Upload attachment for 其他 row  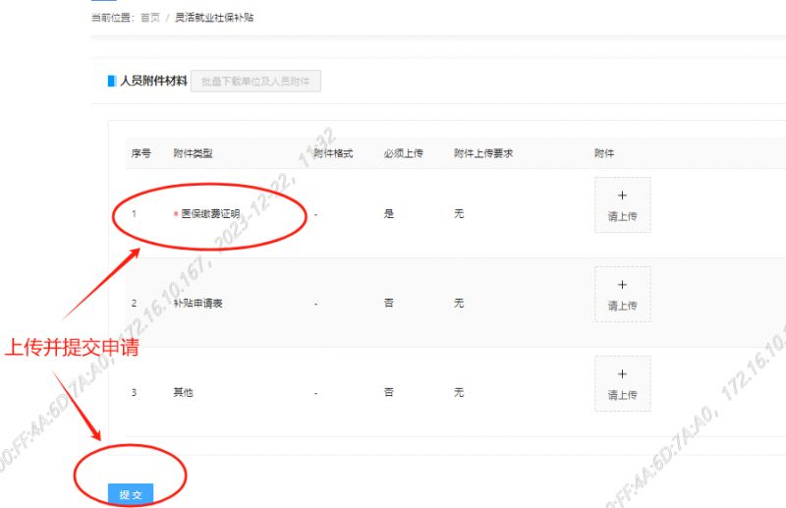click(x=623, y=383)
